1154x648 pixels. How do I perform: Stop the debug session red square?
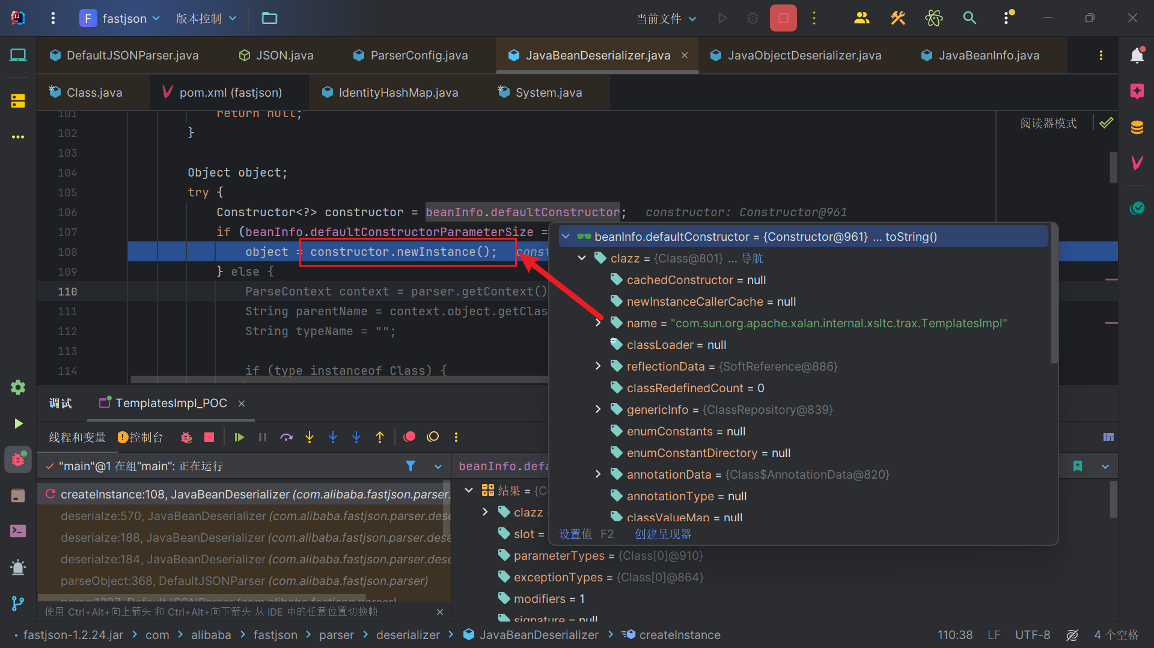(x=209, y=437)
